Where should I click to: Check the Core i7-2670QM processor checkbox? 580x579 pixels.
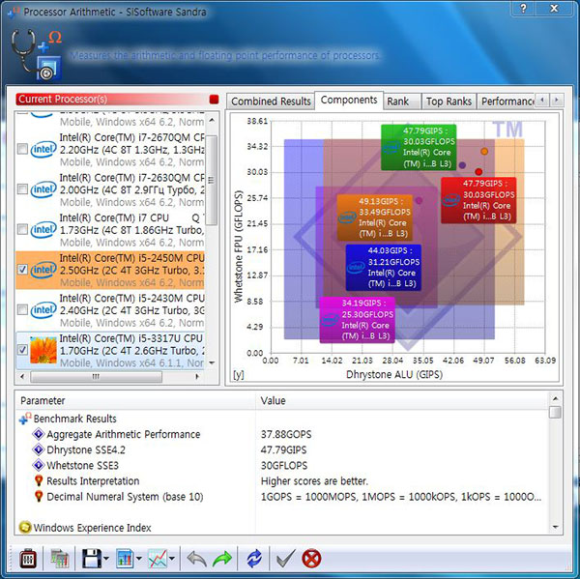22,149
